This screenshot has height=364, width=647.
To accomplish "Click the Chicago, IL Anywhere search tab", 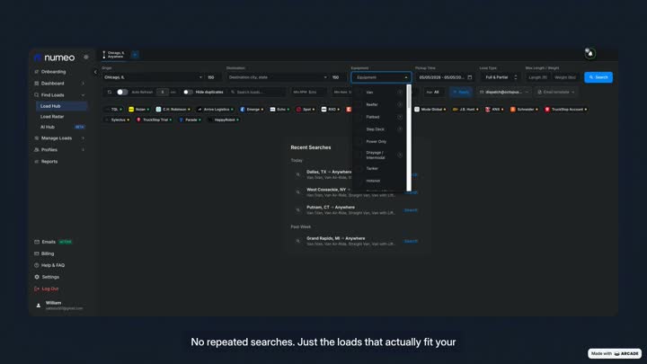I will pyautogui.click(x=114, y=55).
